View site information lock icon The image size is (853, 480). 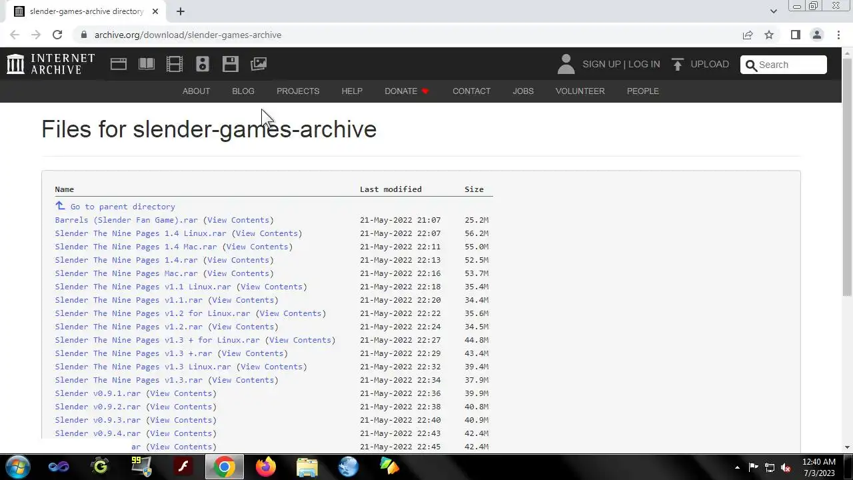tap(83, 35)
